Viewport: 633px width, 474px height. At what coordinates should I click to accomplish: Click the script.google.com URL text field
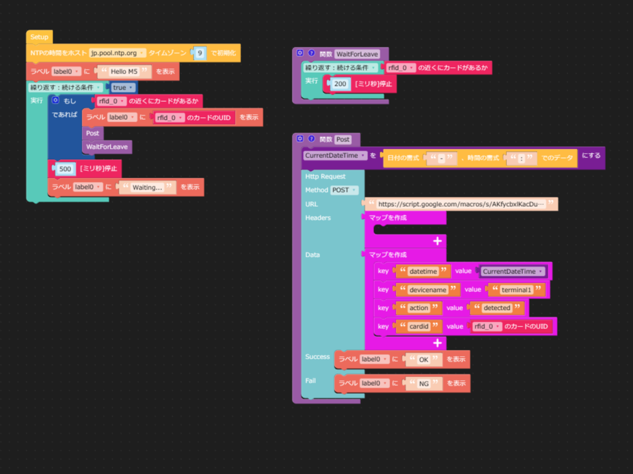click(461, 204)
